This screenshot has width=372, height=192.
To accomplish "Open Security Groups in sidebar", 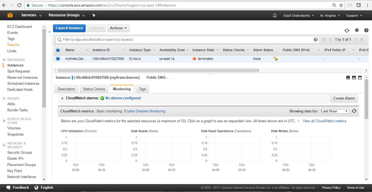I will pos(20,152).
